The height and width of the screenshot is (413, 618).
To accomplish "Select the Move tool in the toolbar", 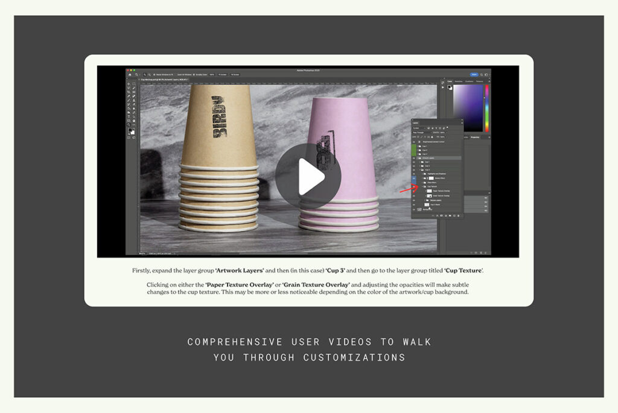I will click(129, 84).
